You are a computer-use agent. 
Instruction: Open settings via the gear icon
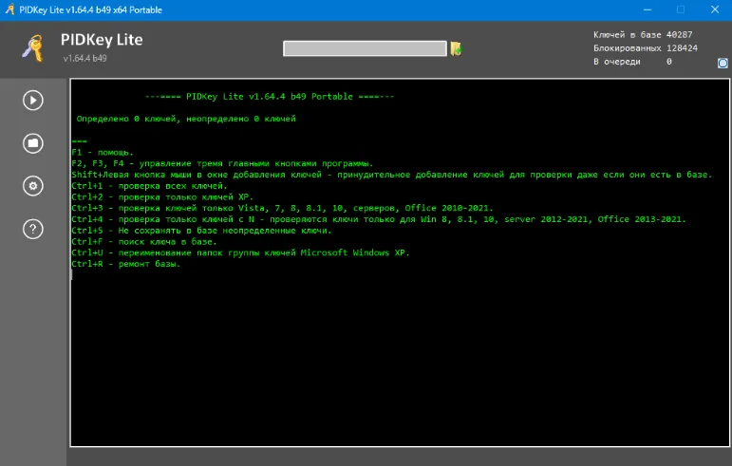[33, 186]
